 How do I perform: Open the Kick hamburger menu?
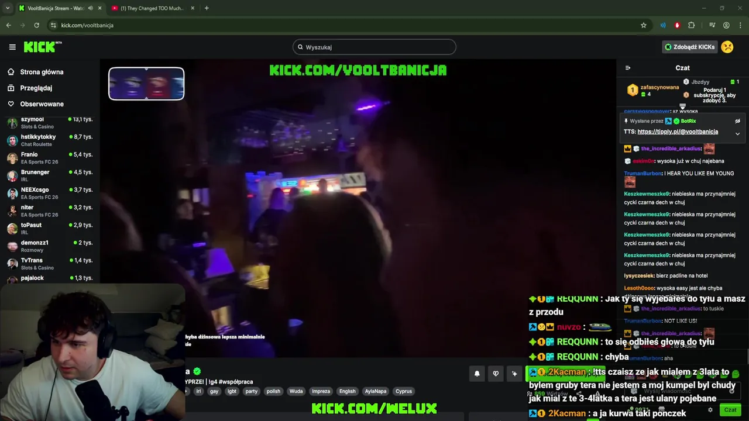tap(12, 47)
